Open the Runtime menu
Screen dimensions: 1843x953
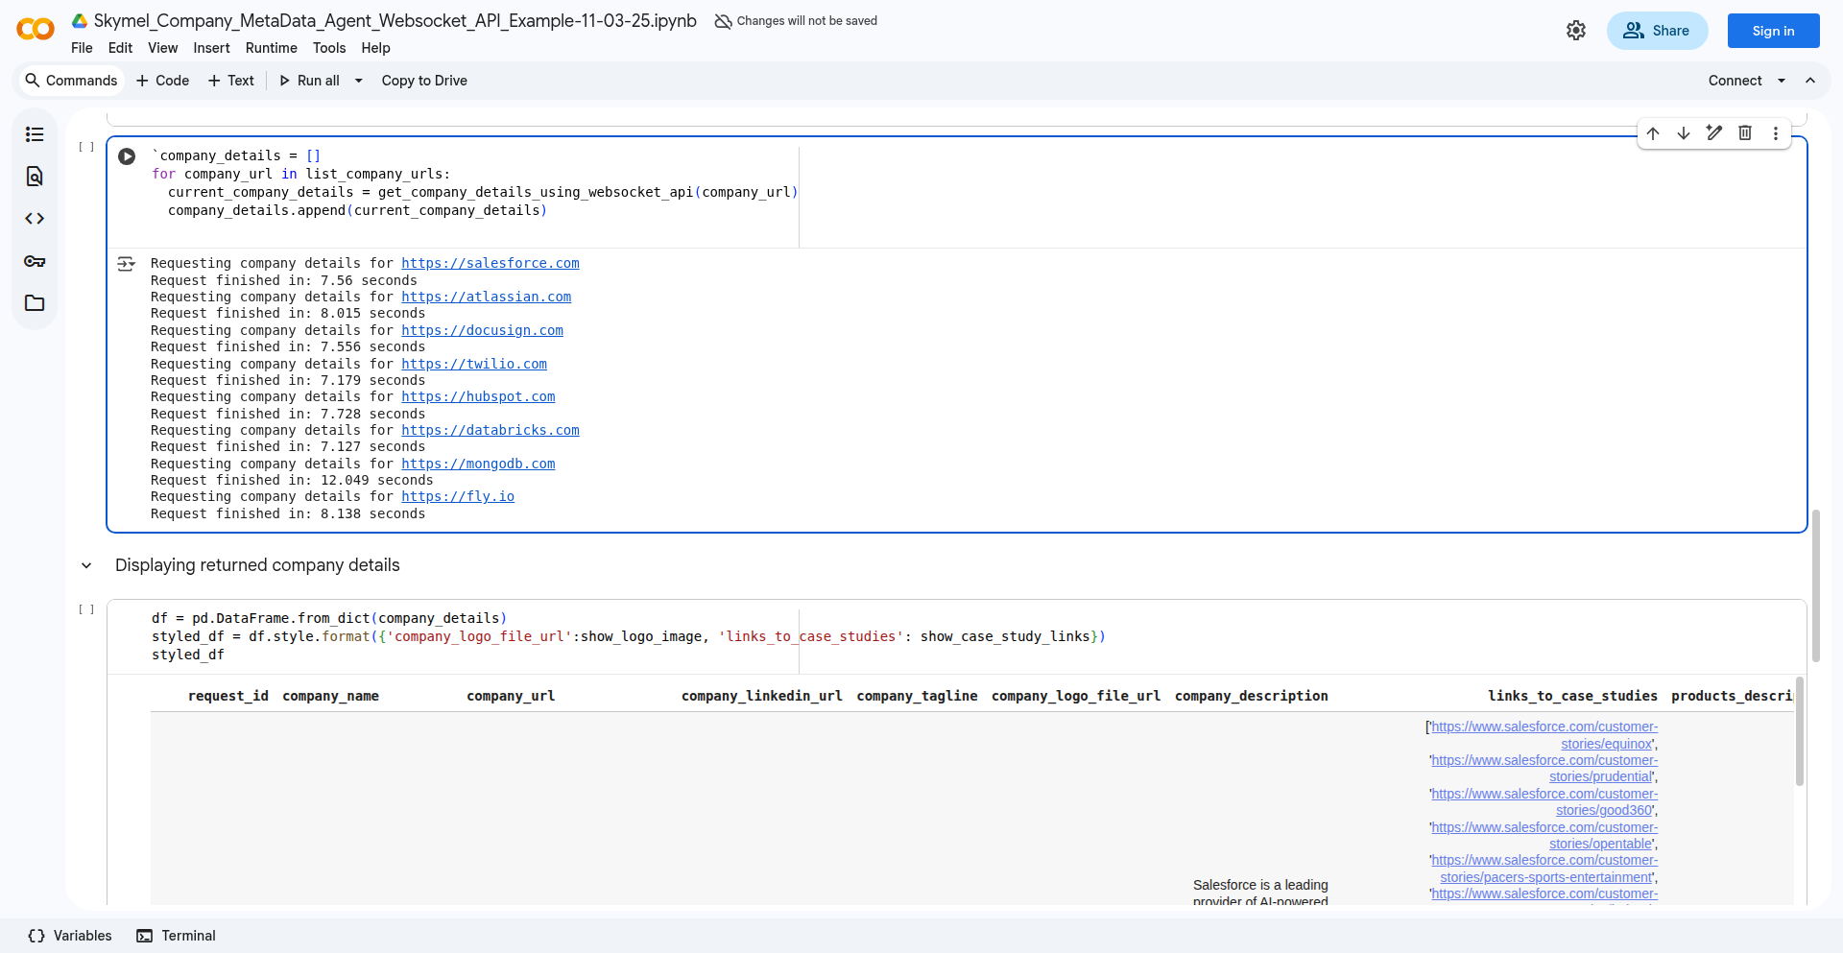(271, 48)
